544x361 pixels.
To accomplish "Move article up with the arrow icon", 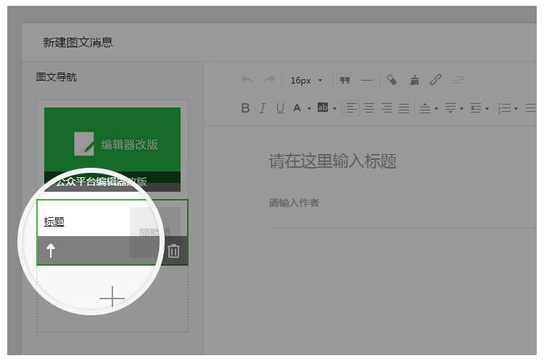I will [x=51, y=251].
